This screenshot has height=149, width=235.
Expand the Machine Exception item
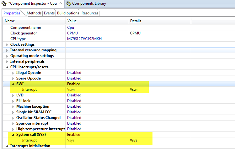[13, 107]
